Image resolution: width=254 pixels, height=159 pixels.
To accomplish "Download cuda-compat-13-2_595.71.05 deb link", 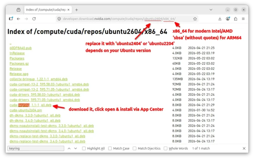I will tap(49, 90).
